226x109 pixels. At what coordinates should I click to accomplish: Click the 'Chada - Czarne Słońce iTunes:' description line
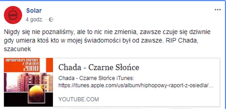pos(96,78)
